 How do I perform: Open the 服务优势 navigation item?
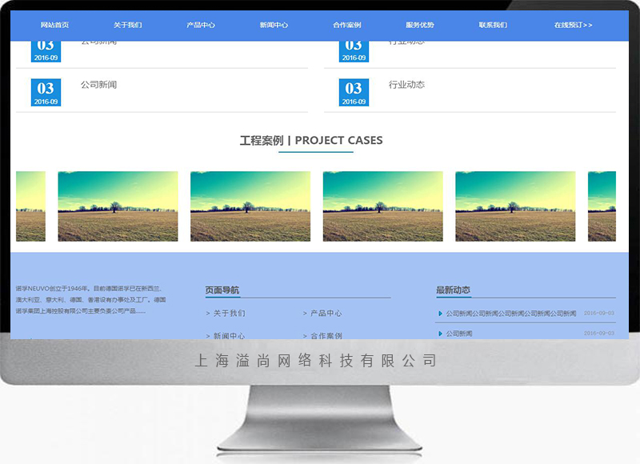(420, 25)
